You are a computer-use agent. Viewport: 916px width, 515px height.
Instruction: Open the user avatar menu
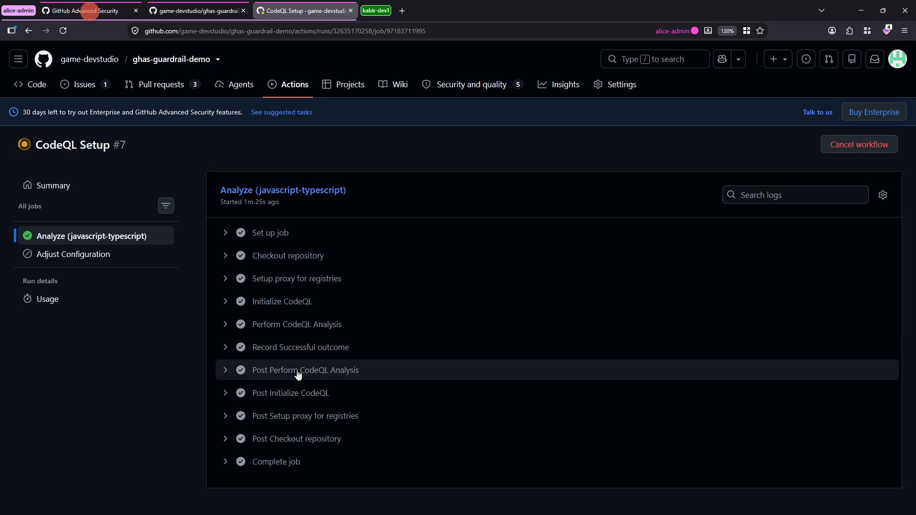897,59
